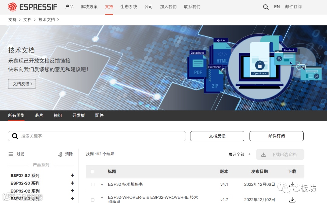Click the 版本 column header
Screen dimensions: 327x203
coord(224,171)
